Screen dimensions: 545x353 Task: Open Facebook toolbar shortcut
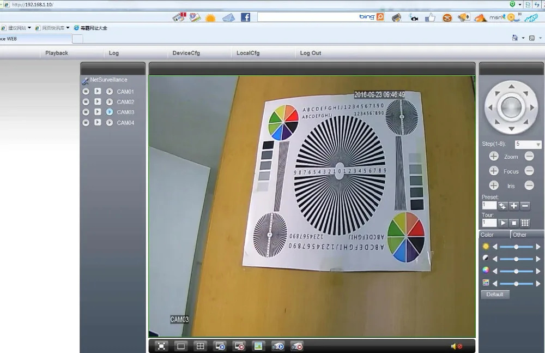point(245,17)
